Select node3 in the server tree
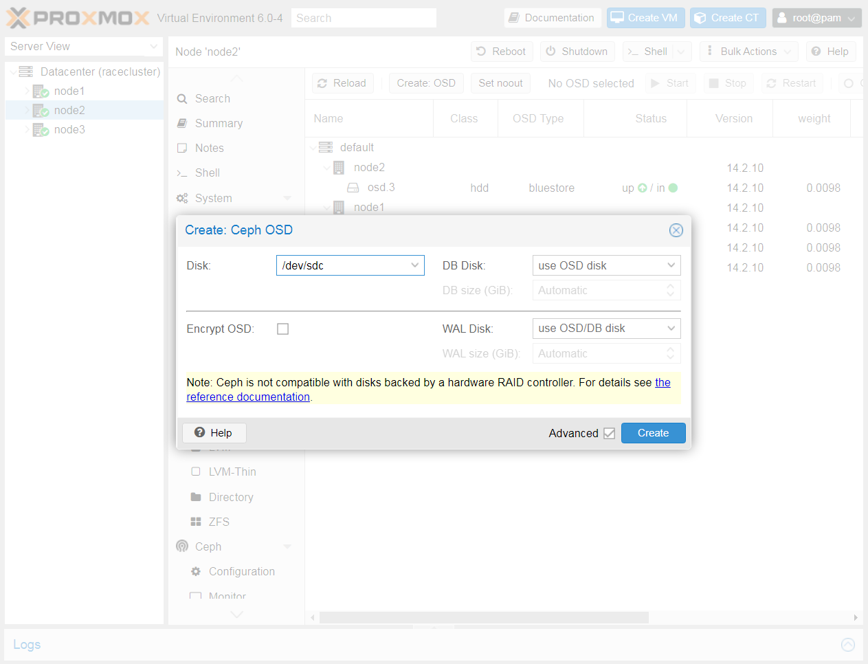This screenshot has width=868, height=664. pyautogui.click(x=69, y=129)
